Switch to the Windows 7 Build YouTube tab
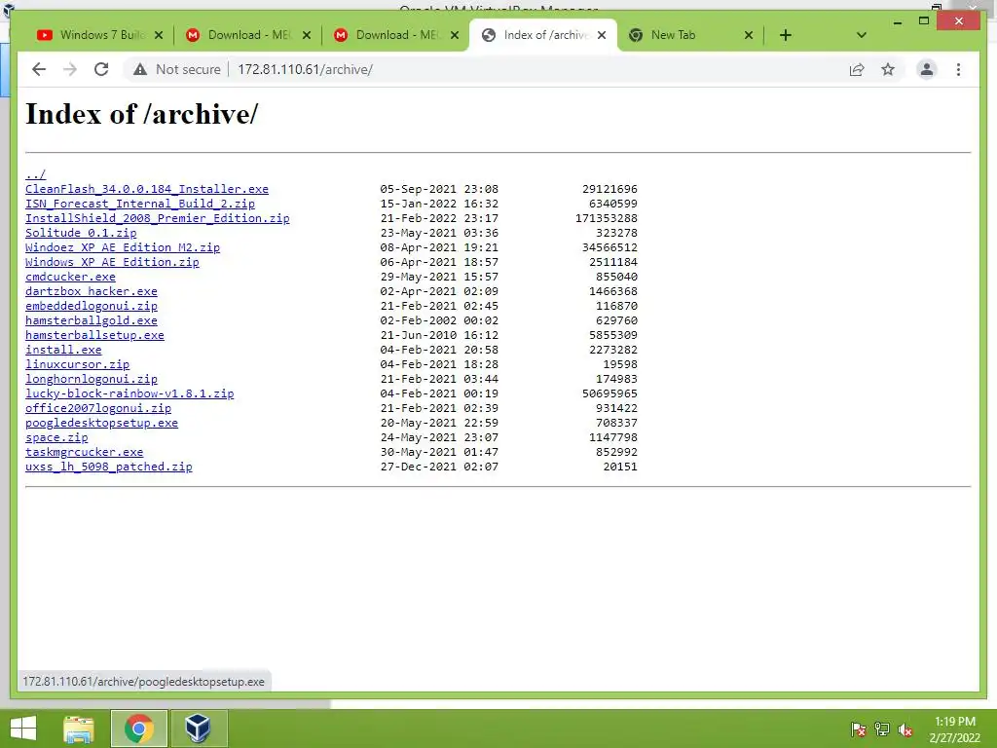The image size is (997, 748). (x=92, y=35)
